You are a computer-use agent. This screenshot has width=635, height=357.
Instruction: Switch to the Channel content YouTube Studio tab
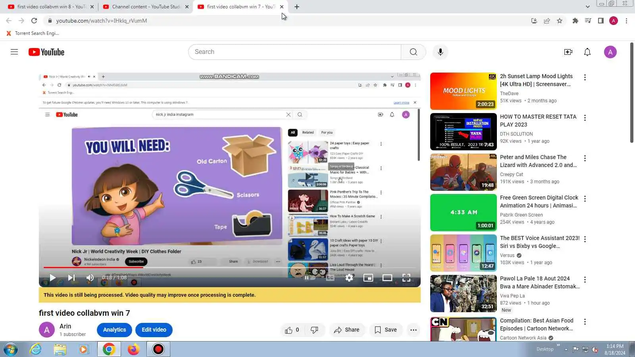[145, 7]
